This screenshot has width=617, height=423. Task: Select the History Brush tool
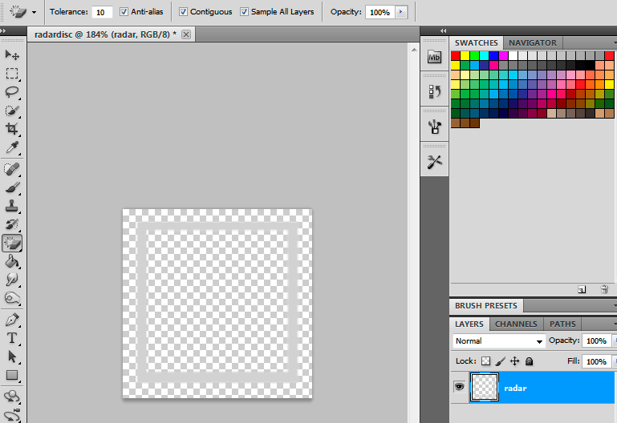(x=12, y=224)
